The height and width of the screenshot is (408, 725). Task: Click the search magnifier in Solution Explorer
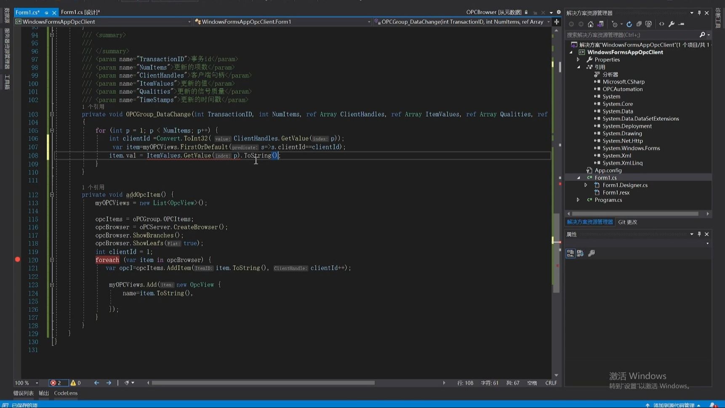[702, 35]
